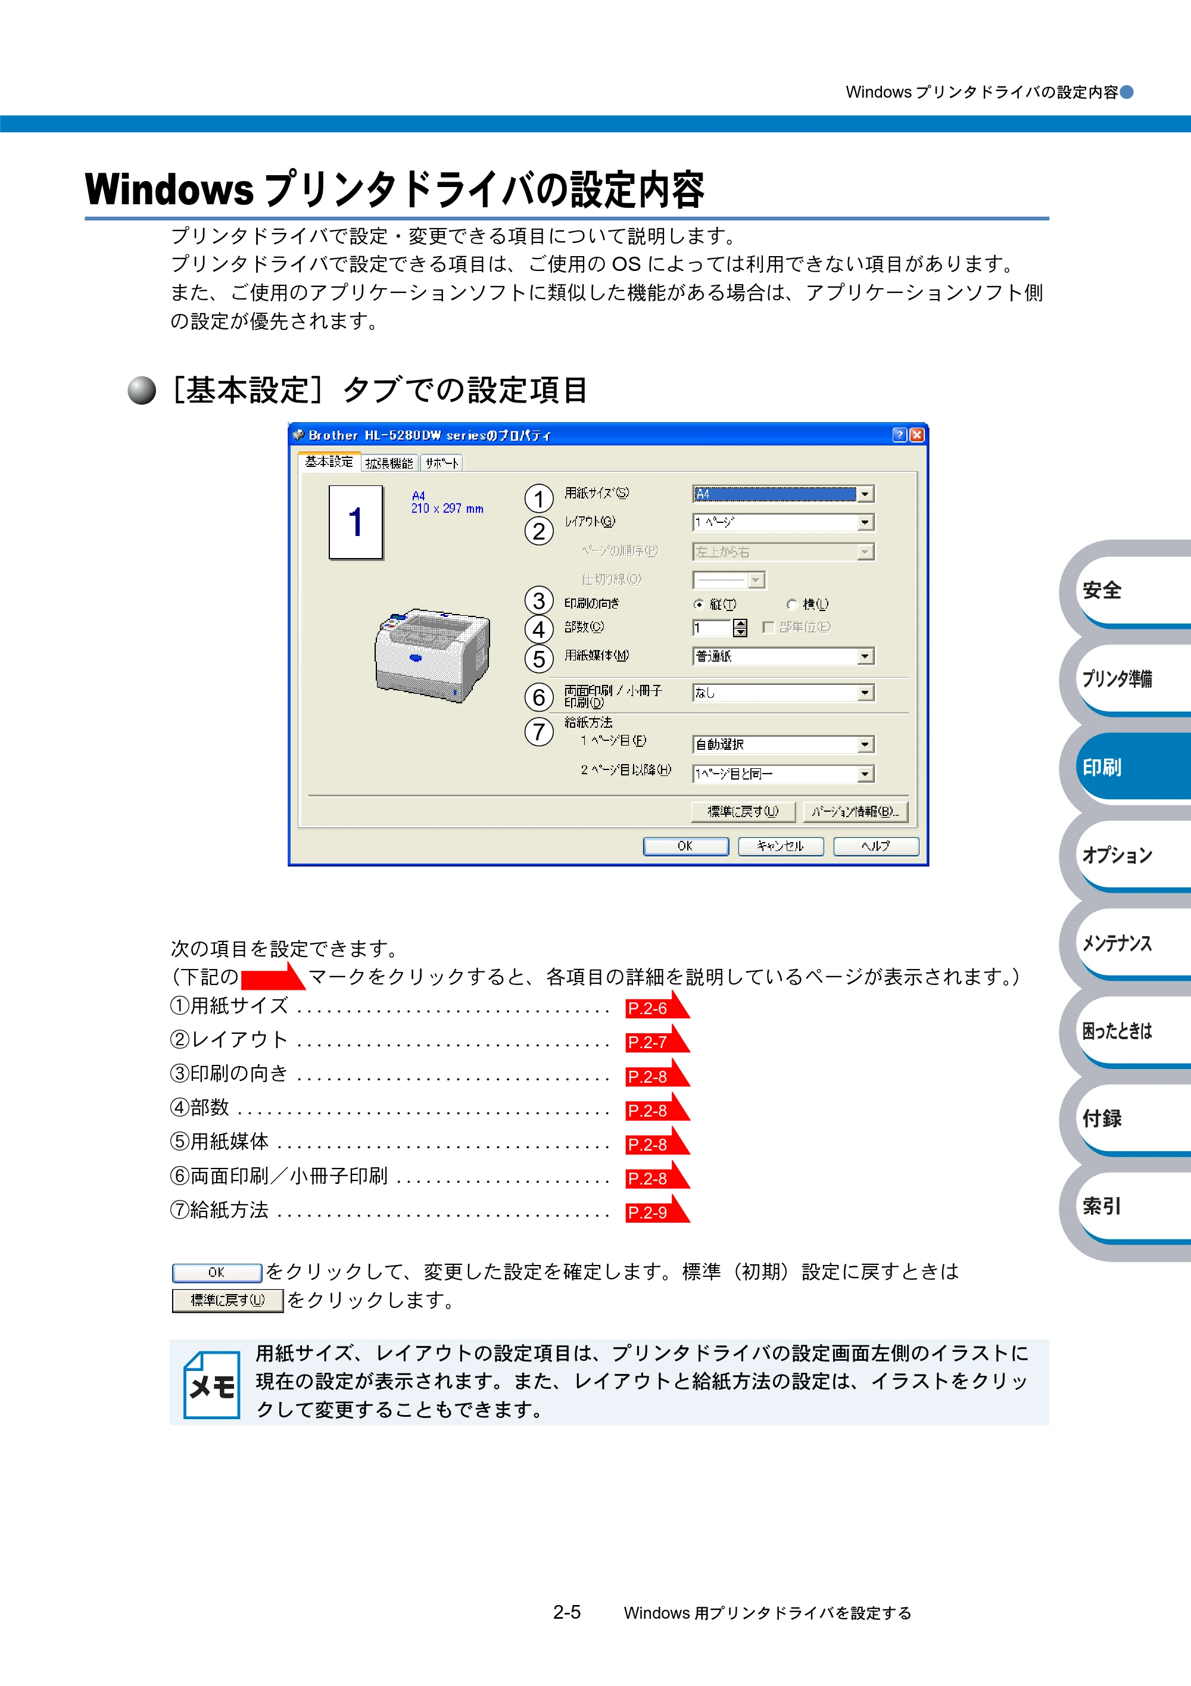1191x1686 pixels.
Task: Click the inline OK button in the text
Action: pyautogui.click(x=217, y=1273)
